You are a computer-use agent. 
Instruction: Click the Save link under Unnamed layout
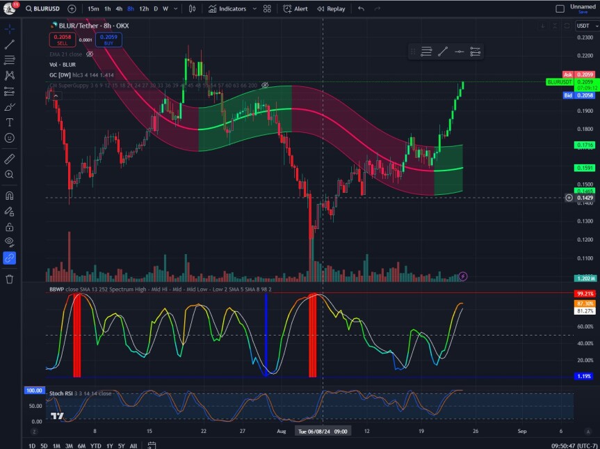click(x=583, y=13)
